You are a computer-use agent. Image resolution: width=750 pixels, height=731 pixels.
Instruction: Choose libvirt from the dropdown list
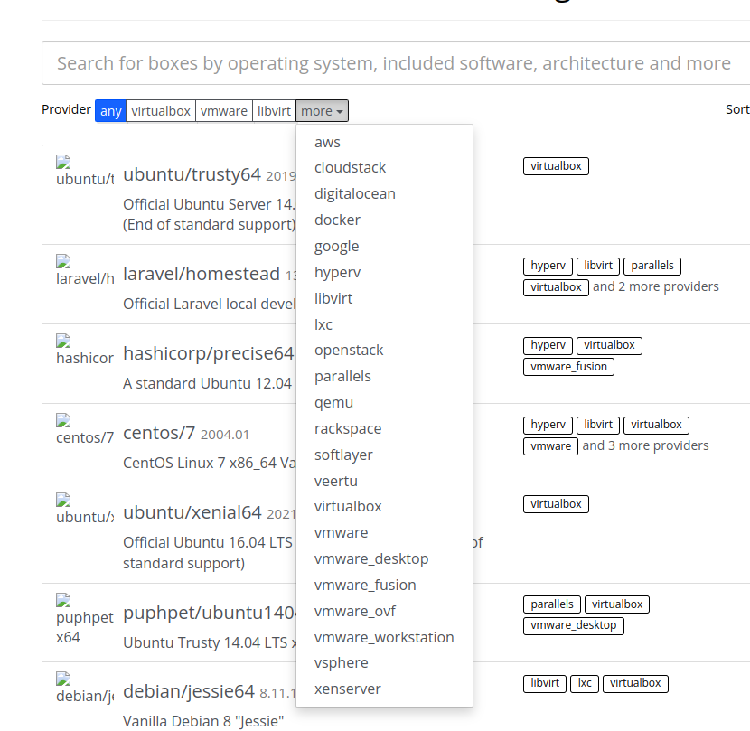pos(385,298)
